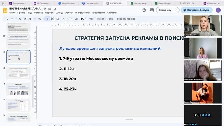Check the cloud save status icon
Screen dimensions: 224x126
[x=55, y=9]
